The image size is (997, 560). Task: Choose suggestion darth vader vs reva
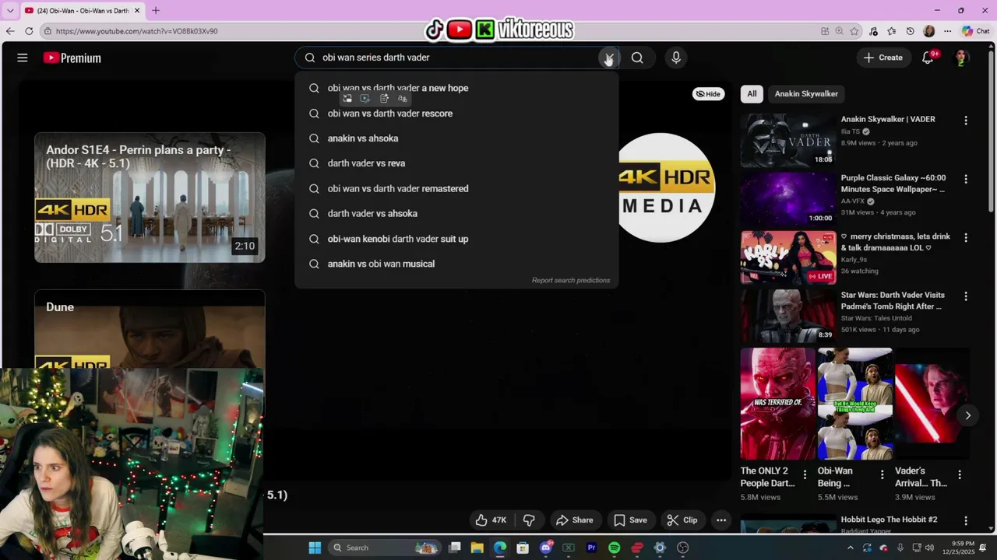pyautogui.click(x=456, y=163)
